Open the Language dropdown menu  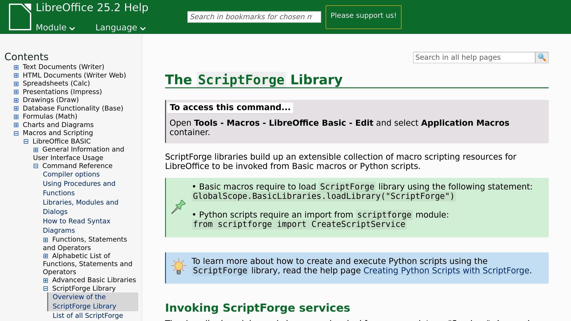click(120, 28)
